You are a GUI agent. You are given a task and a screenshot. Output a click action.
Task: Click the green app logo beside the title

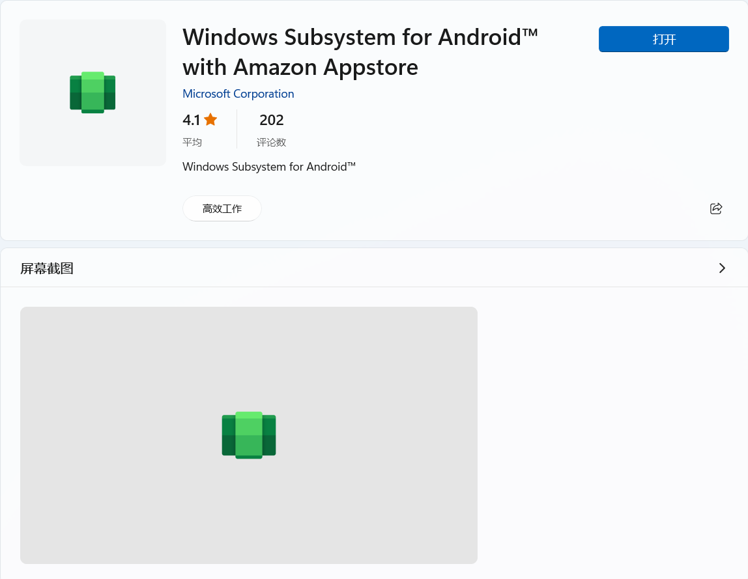coord(93,92)
